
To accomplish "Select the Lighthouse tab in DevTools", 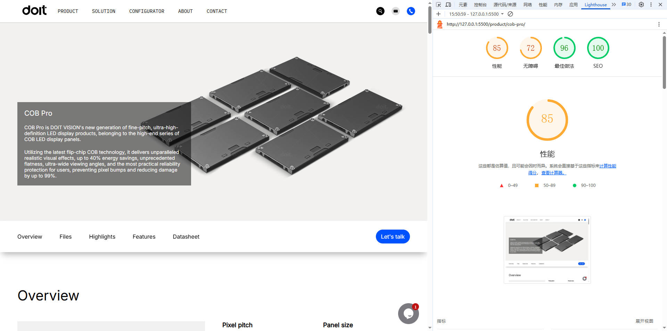I will (595, 5).
